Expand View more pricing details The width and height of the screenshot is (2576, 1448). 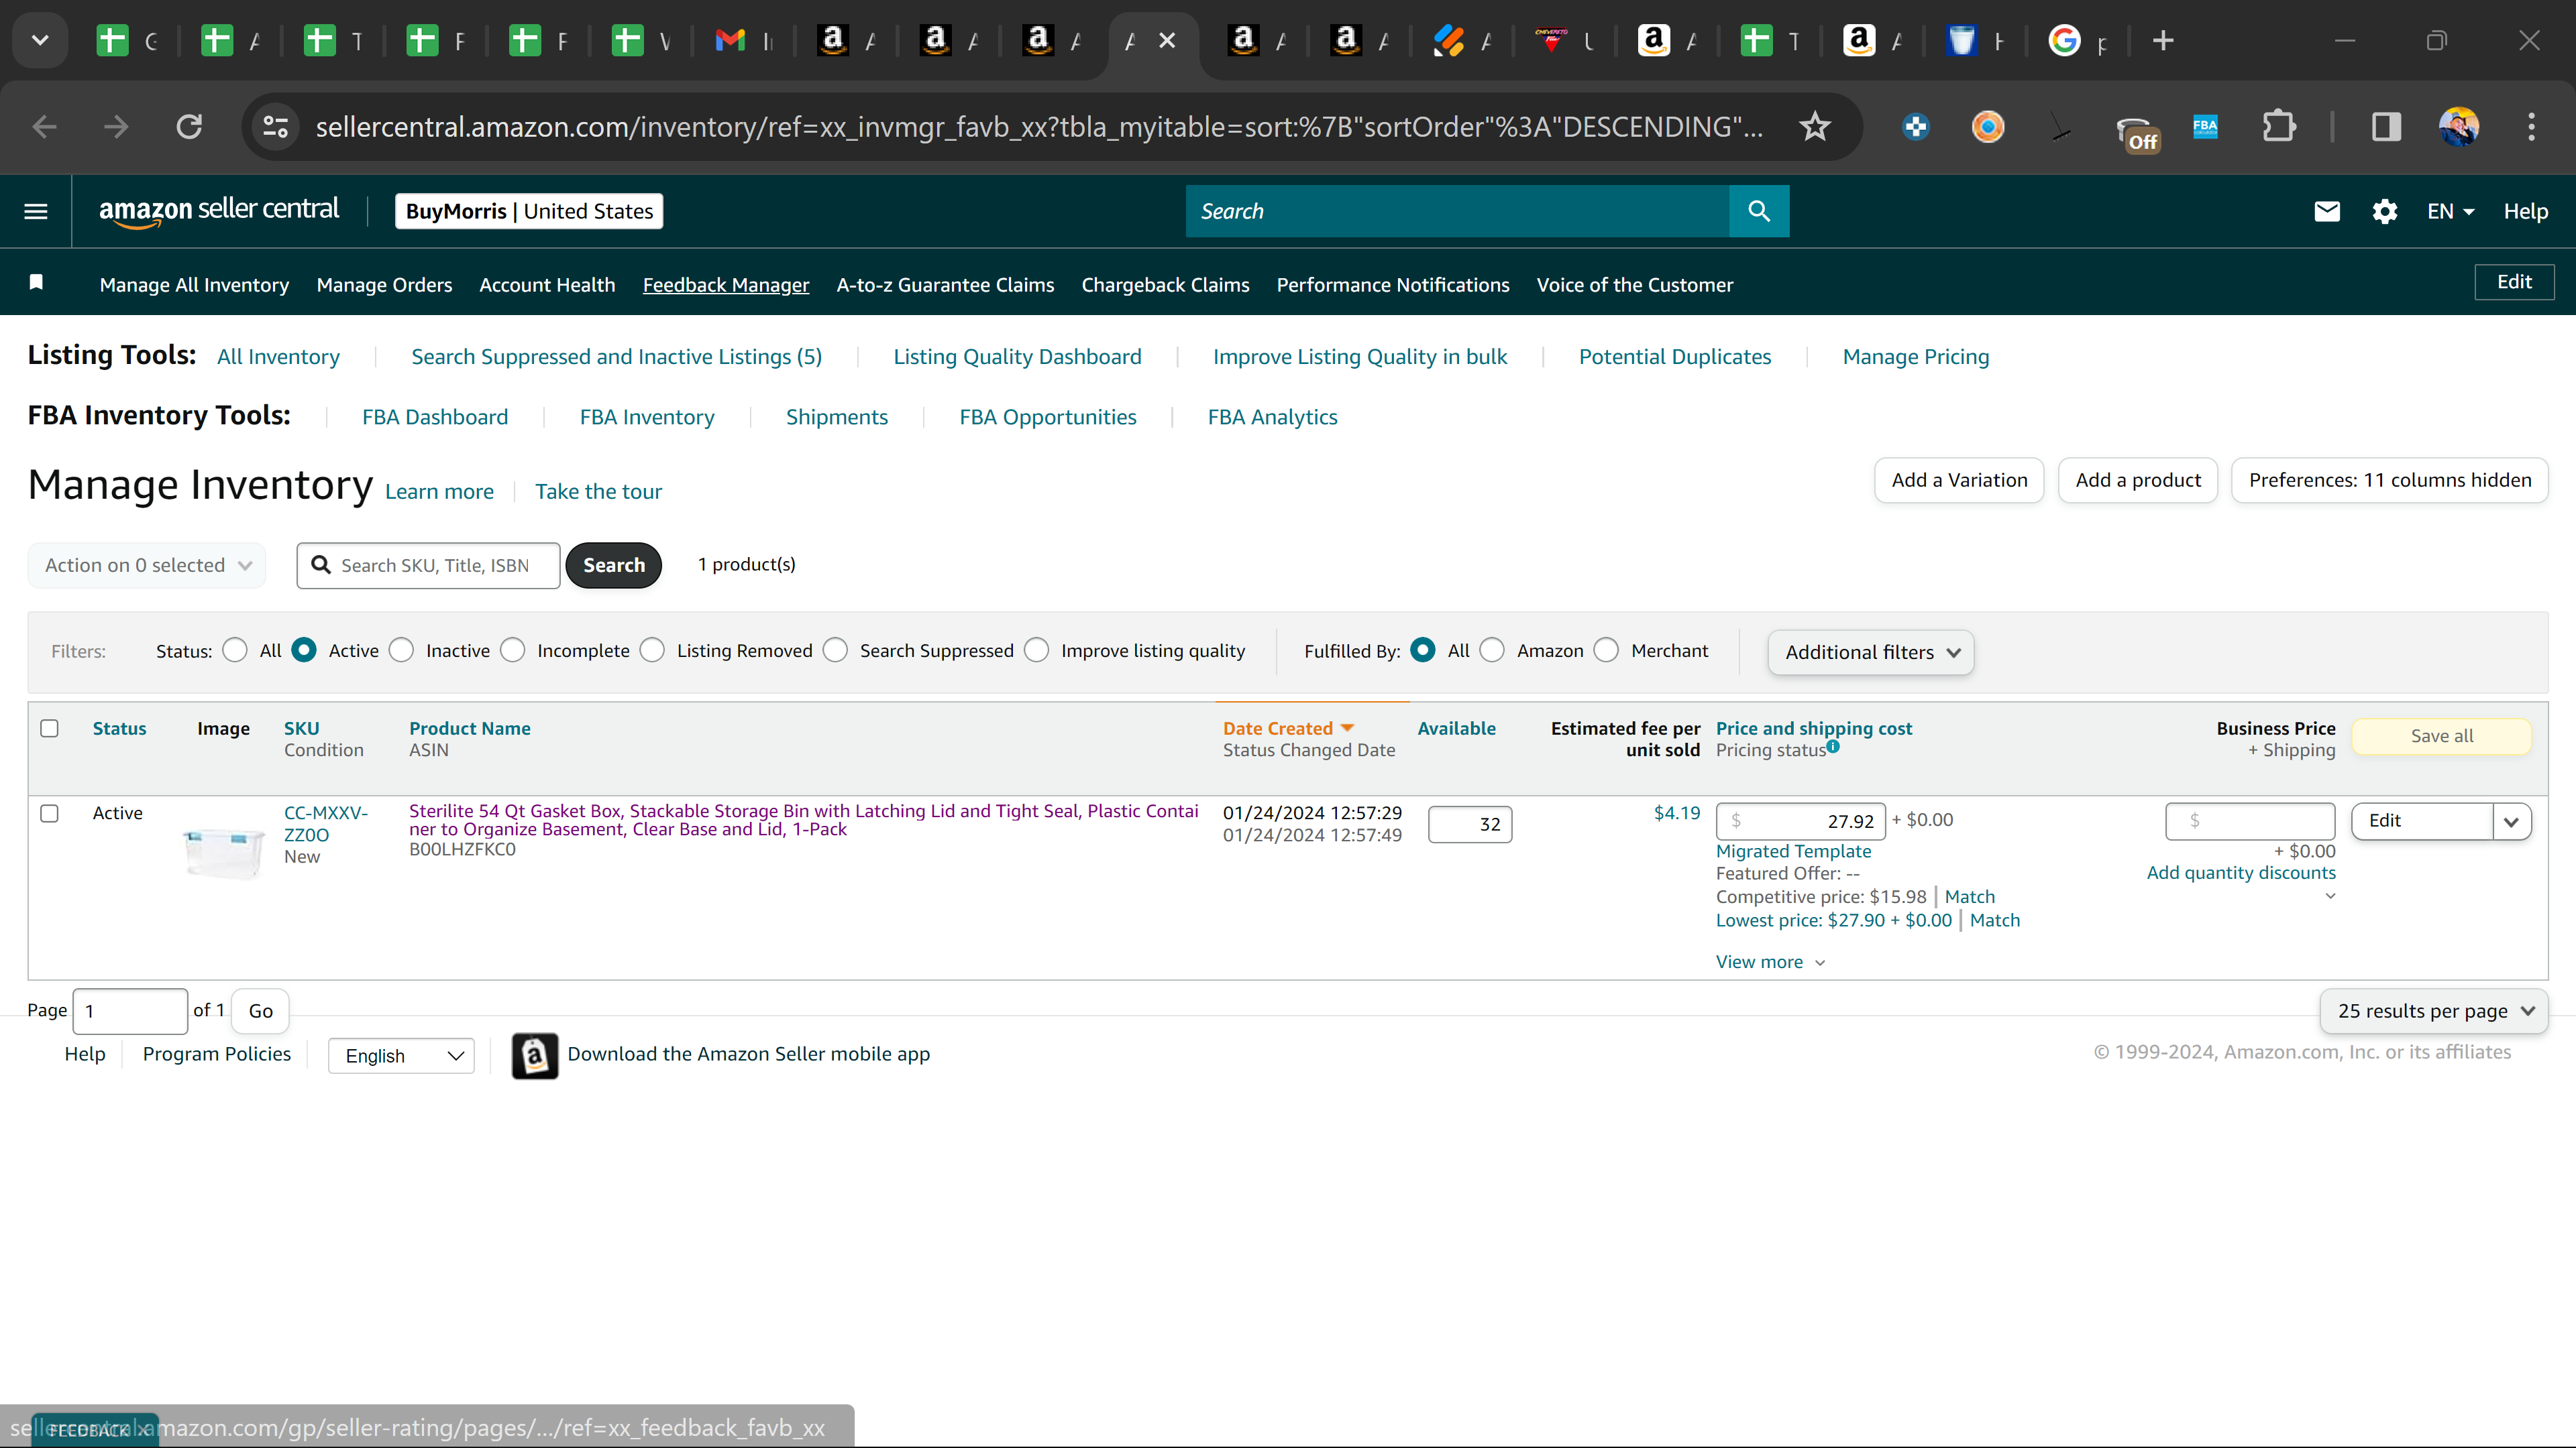1771,963
